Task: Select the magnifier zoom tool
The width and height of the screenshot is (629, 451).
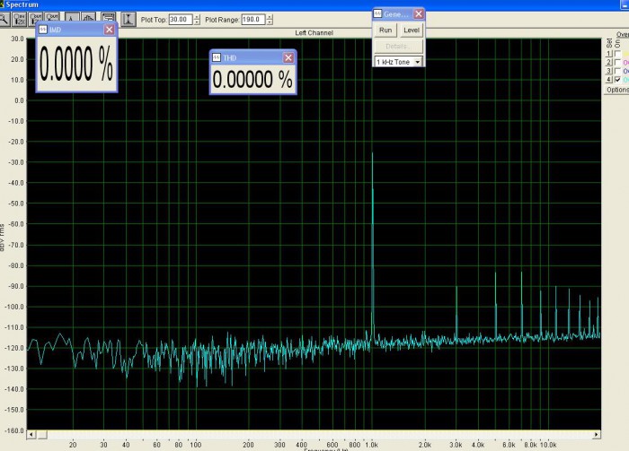Action: click(x=4, y=19)
